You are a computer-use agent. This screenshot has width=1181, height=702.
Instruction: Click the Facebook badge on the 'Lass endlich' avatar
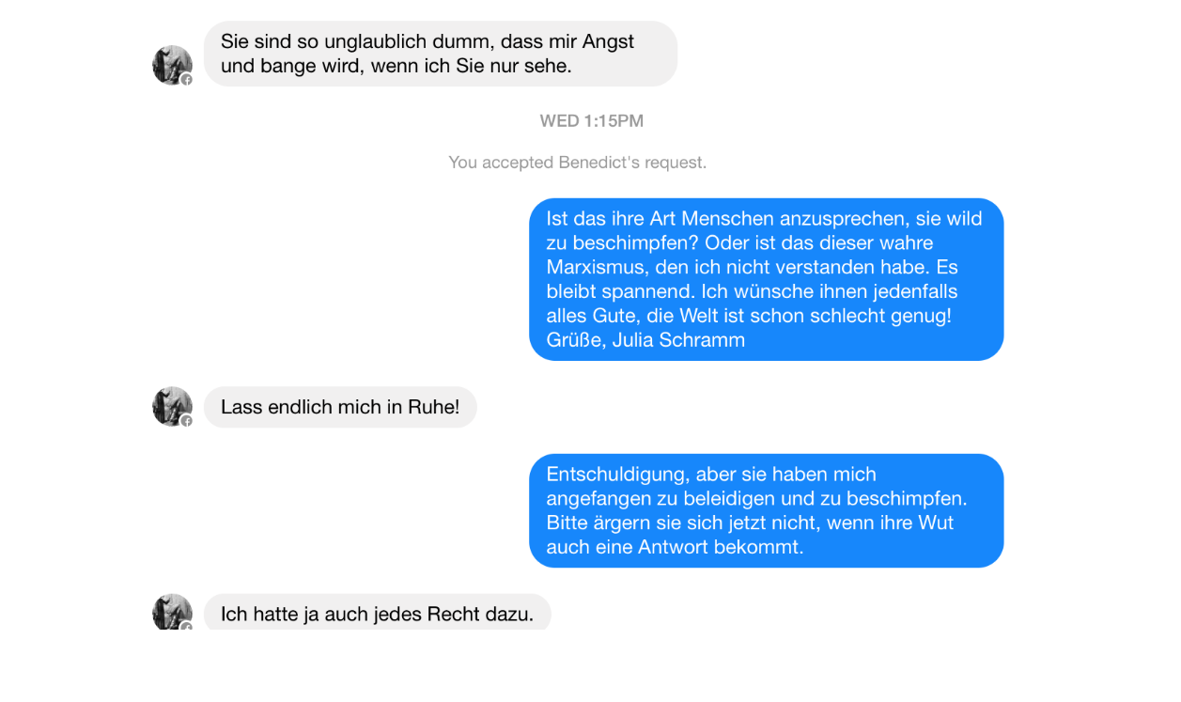coord(186,421)
